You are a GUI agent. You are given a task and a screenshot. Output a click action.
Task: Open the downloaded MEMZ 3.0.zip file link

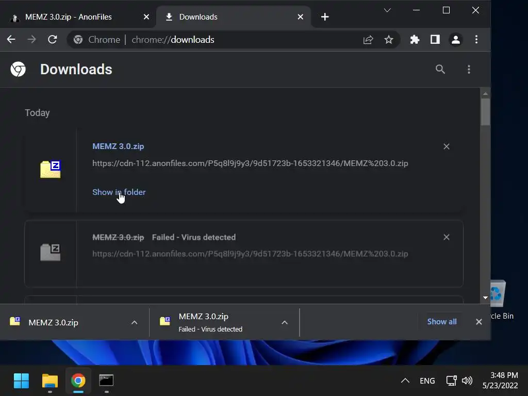point(118,146)
